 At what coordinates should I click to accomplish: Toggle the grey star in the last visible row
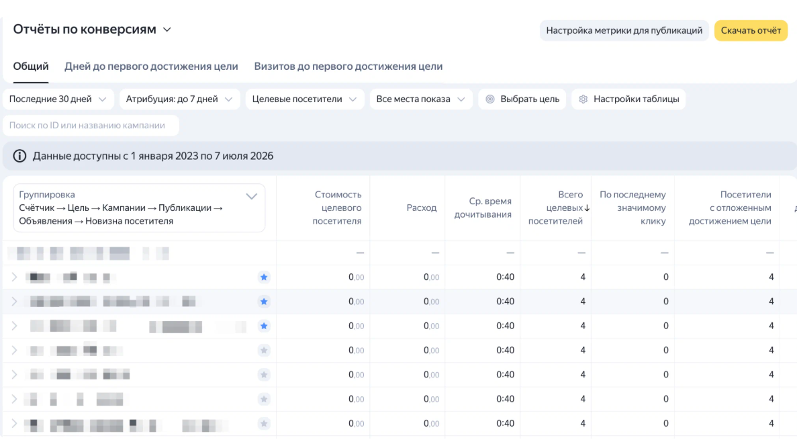264,424
